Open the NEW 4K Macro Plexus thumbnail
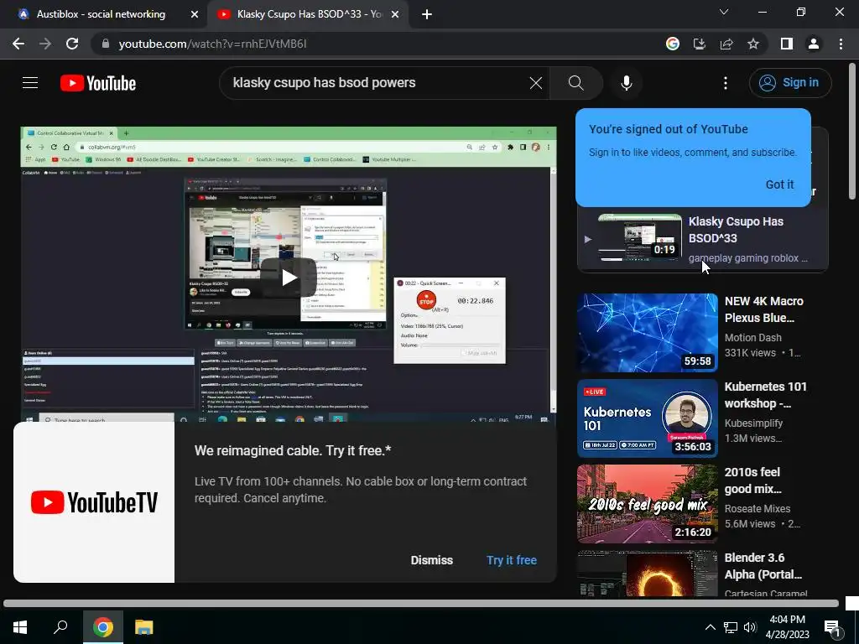This screenshot has height=644, width=859. (x=647, y=332)
